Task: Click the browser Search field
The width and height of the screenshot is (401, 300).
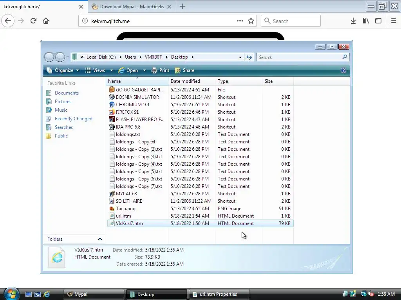Action: [291, 21]
